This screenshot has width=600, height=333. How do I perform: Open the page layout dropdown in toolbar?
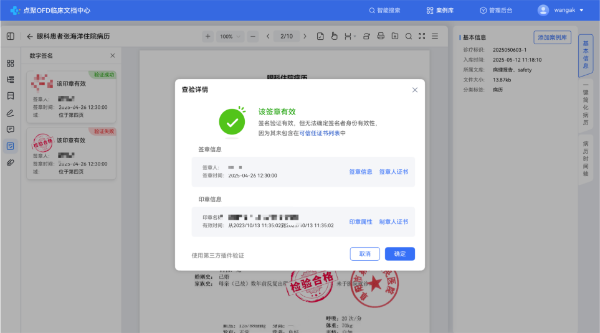tap(350, 36)
